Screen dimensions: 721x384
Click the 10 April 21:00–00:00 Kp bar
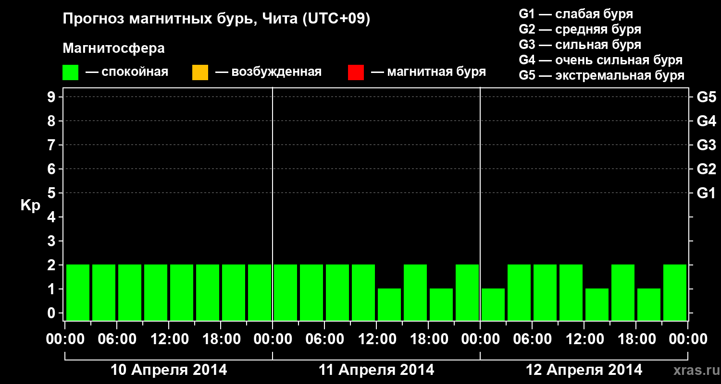260,292
